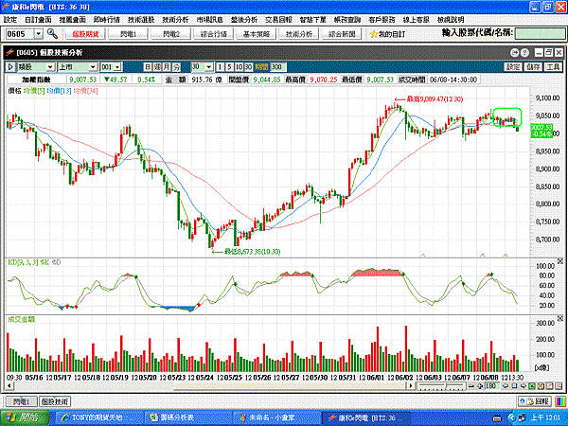Expand the 001 code dropdown
568x426 pixels.
117,67
